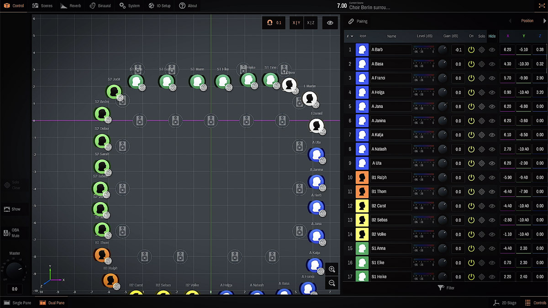Go to next parameter page arrow
This screenshot has height=308, width=548.
pyautogui.click(x=544, y=21)
